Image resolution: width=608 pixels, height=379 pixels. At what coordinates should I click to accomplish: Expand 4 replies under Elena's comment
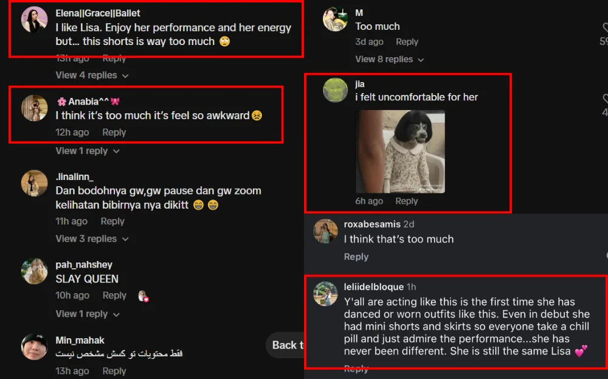pyautogui.click(x=92, y=75)
